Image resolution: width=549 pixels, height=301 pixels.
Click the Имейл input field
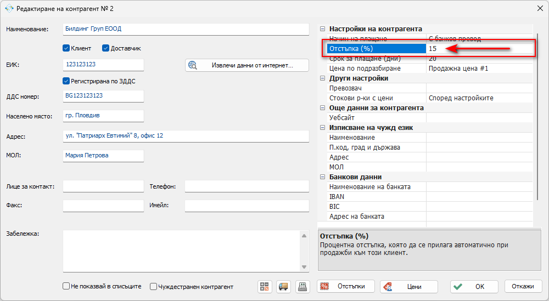tap(247, 206)
